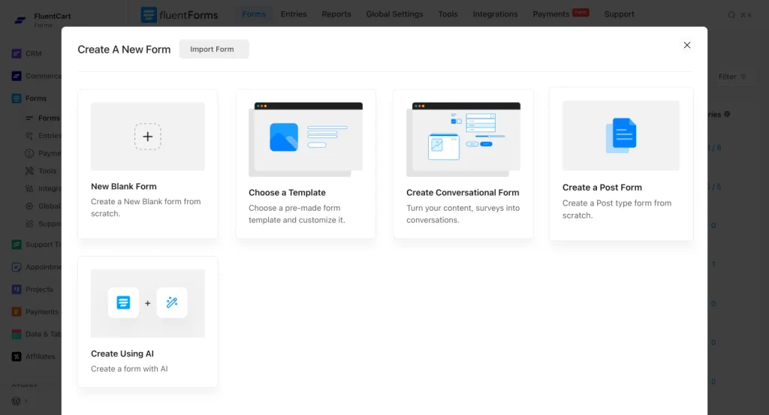The width and height of the screenshot is (769, 415).
Task: Open Affiliates in the sidebar
Action: pos(33,356)
